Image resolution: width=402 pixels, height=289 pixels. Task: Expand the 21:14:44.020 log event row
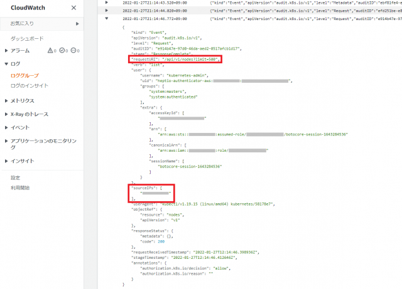click(x=107, y=11)
